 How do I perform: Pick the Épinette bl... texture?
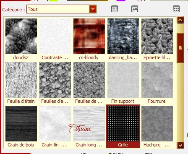157,37
